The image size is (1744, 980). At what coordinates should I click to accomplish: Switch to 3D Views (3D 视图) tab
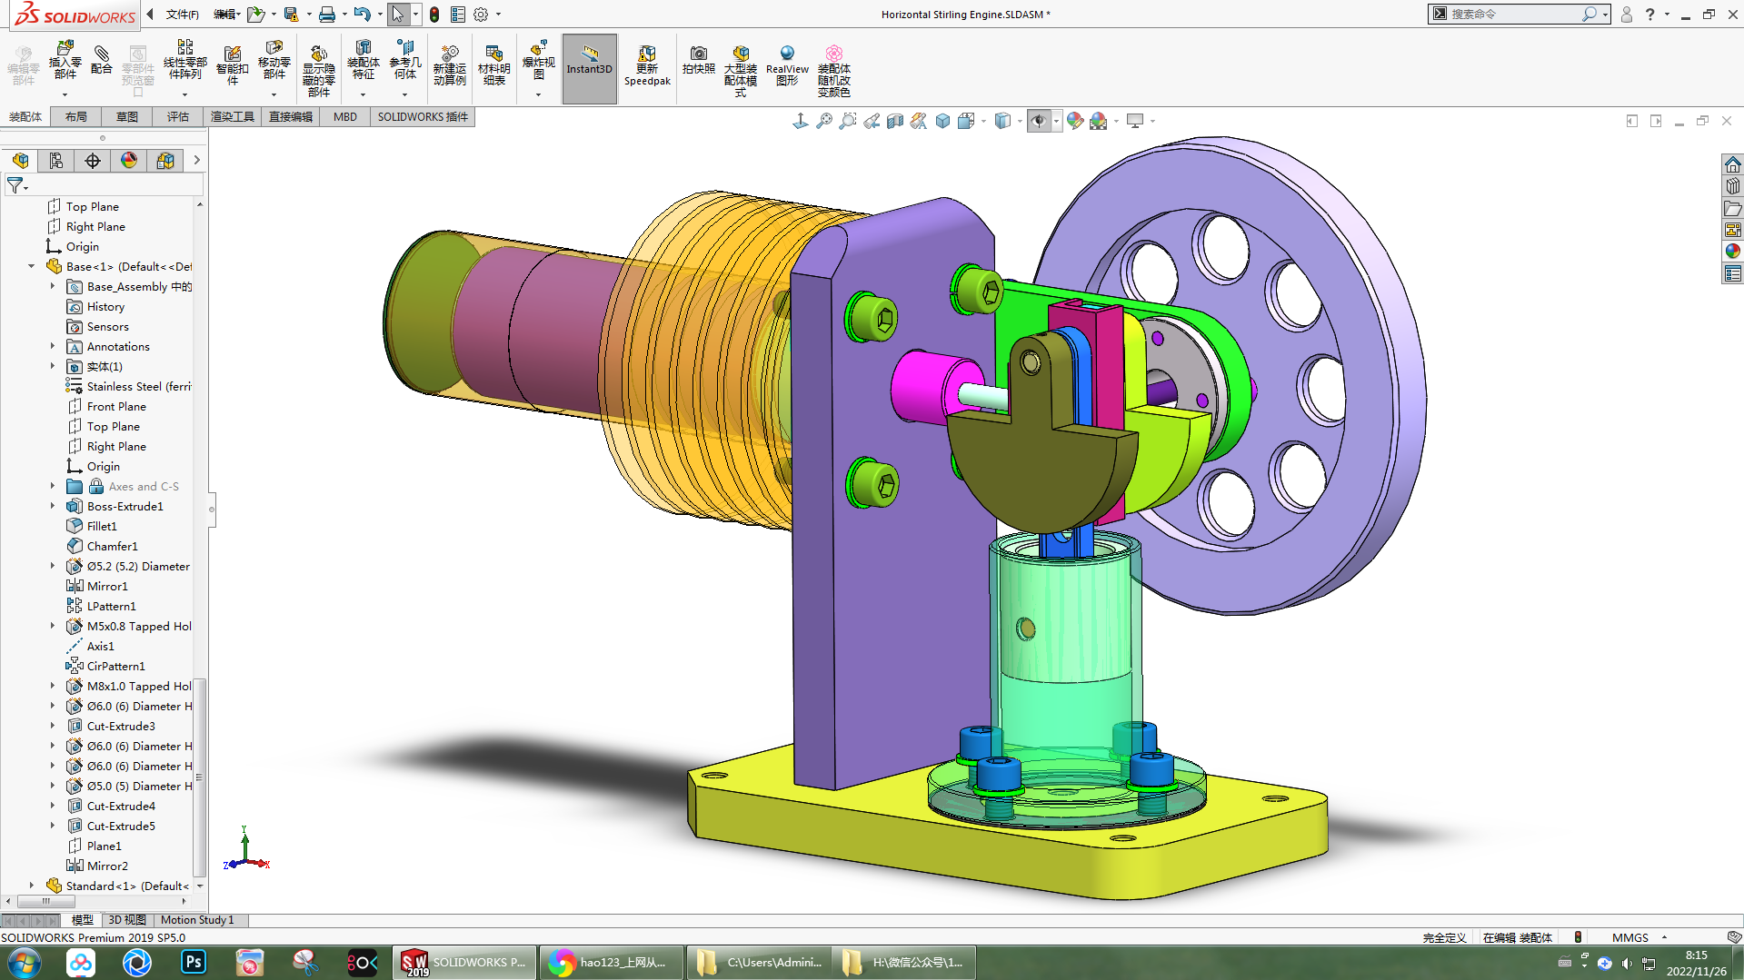coord(127,920)
